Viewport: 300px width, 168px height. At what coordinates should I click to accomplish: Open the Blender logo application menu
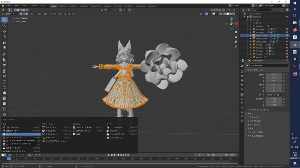[x=3, y=6]
